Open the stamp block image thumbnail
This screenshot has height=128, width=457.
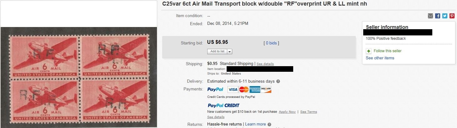tap(79, 77)
